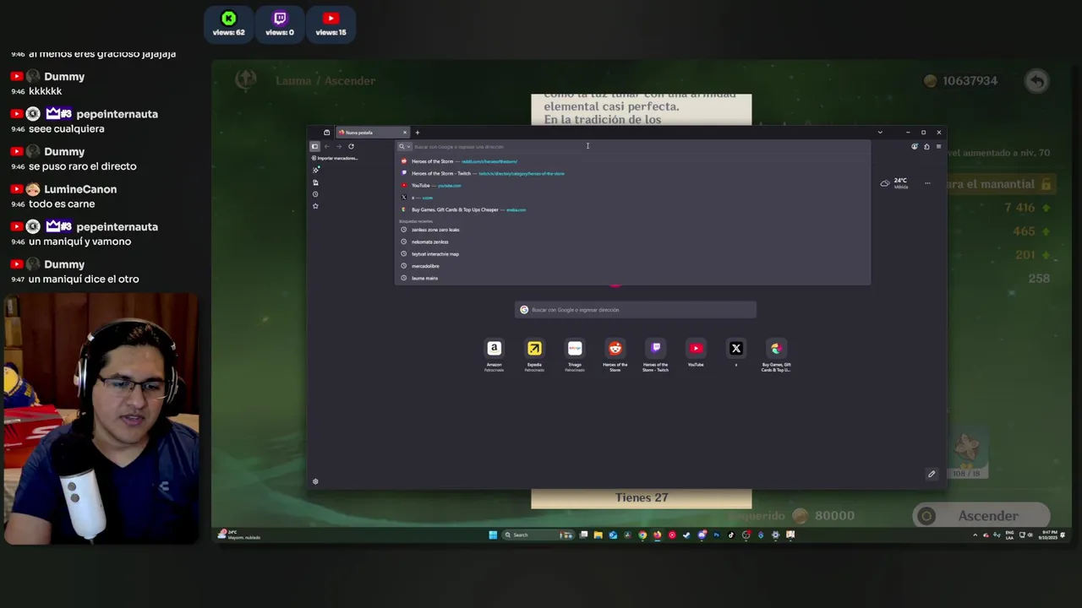This screenshot has width=1082, height=608.
Task: Select recent search nekomata zenless
Action: (632, 242)
